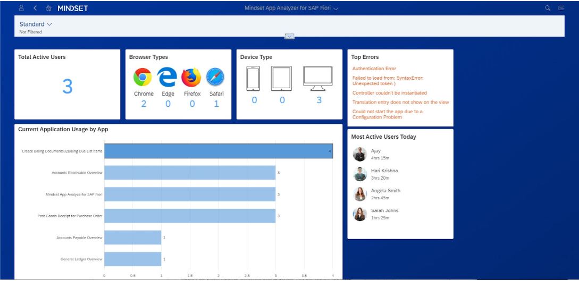Image resolution: width=579 pixels, height=281 pixels.
Task: Click the Angela Smith user name
Action: (x=385, y=191)
